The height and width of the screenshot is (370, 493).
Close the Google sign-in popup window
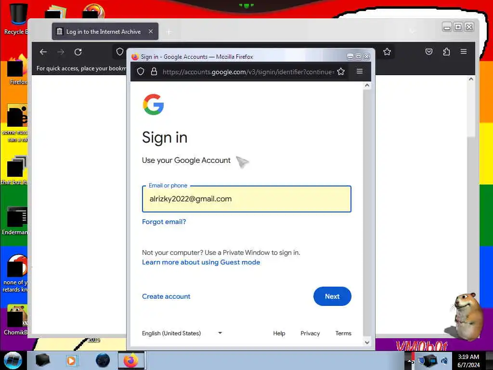[366, 56]
